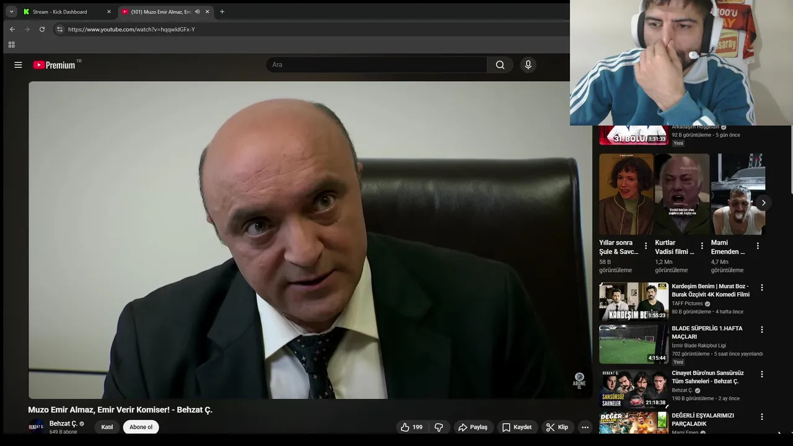The image size is (793, 446).
Task: Subscribe with Abone ol button
Action: [x=141, y=427]
